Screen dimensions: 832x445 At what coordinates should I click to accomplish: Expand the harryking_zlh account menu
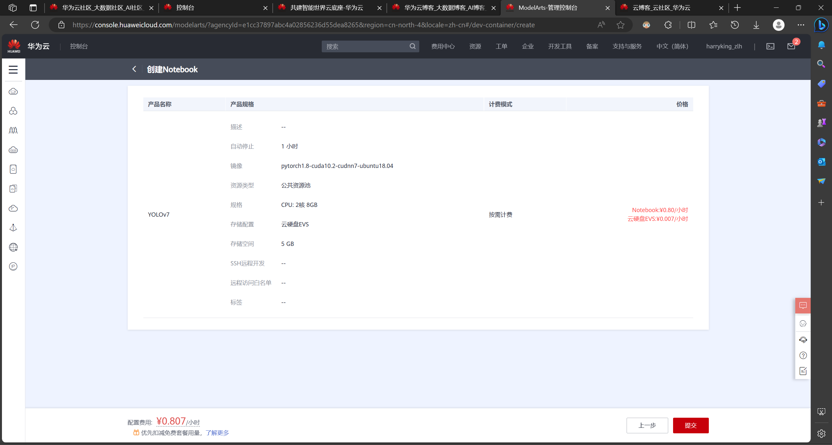(724, 46)
